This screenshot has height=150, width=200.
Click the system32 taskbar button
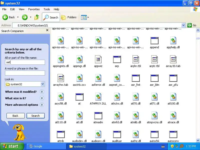[x=86, y=146]
